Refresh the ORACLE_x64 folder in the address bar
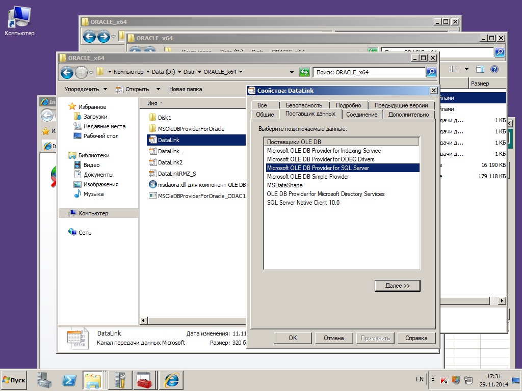 304,72
